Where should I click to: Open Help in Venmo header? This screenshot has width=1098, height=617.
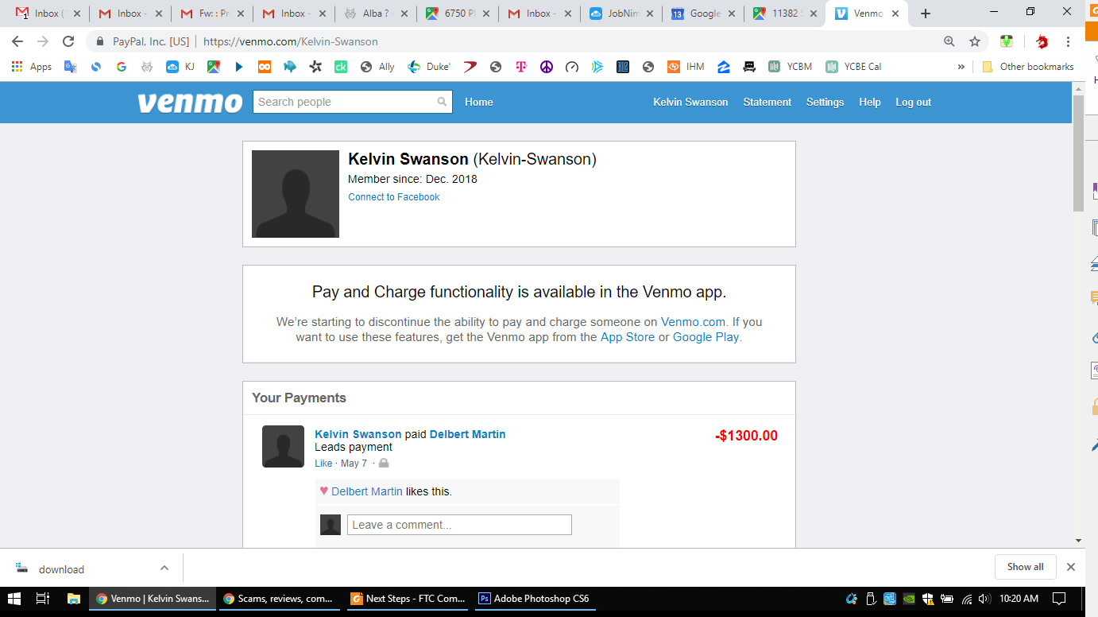(x=870, y=102)
